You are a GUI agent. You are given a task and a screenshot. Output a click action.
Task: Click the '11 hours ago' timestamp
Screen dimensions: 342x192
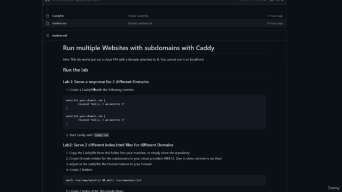(x=275, y=16)
